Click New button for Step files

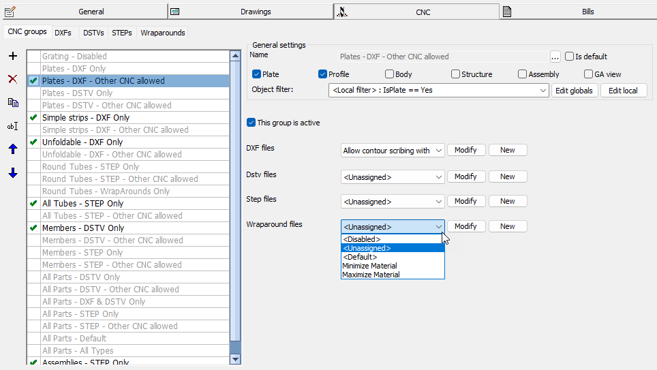(507, 201)
